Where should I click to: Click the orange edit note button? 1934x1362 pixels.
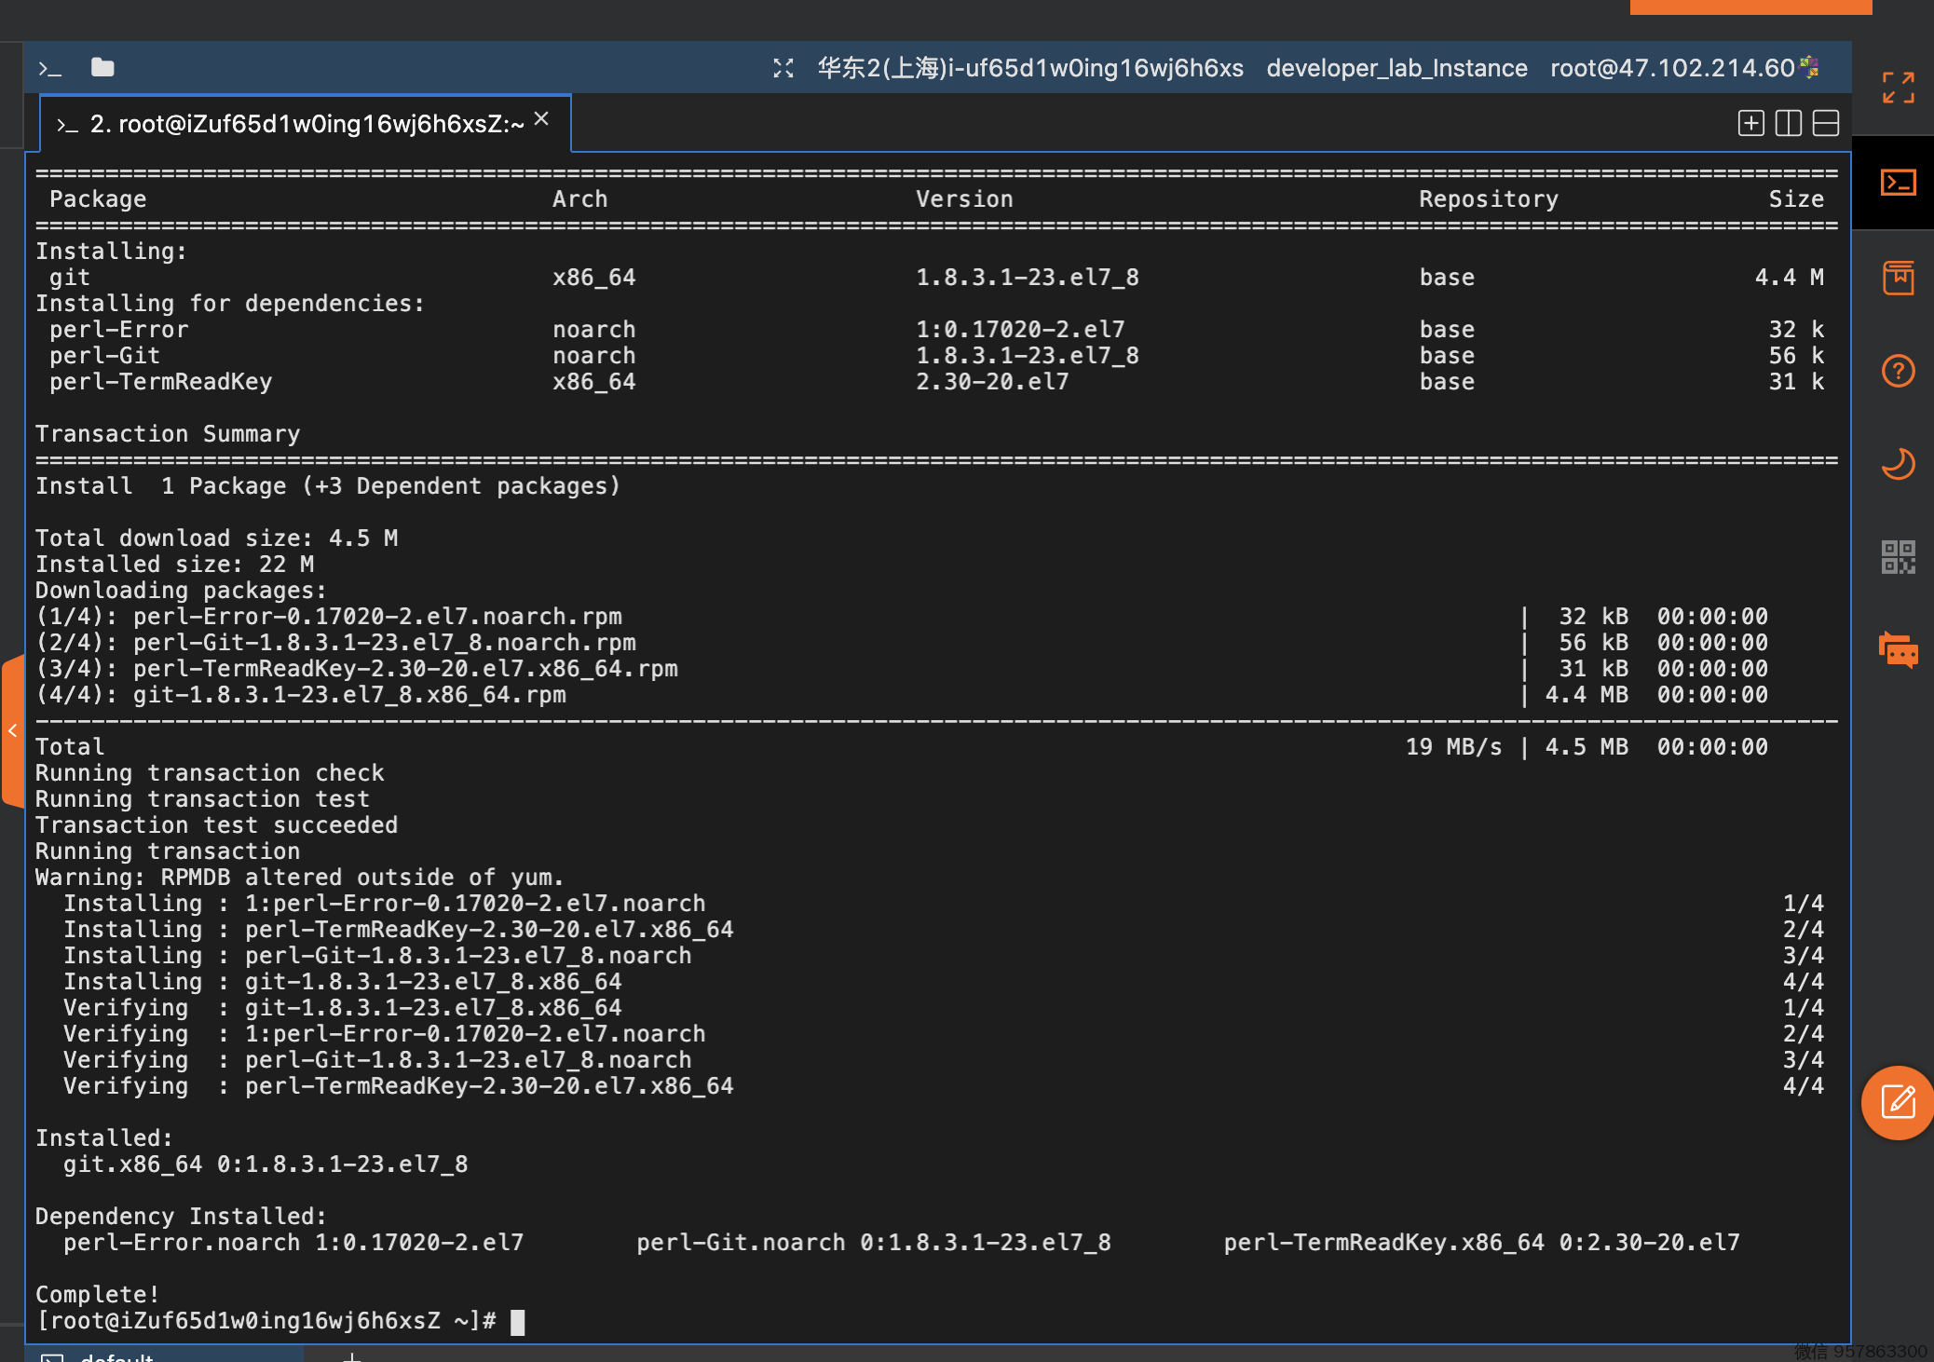coord(1898,1102)
